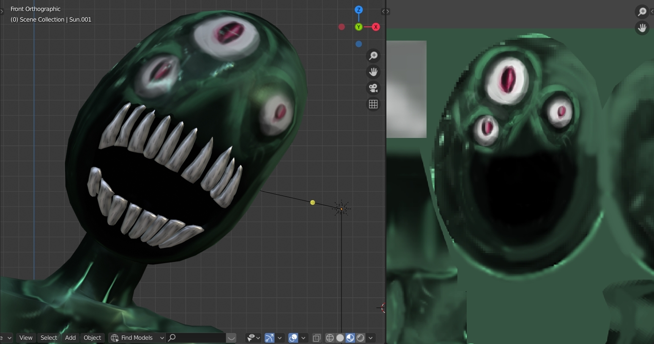
Task: Toggle the show overlays button
Action: [x=293, y=338]
